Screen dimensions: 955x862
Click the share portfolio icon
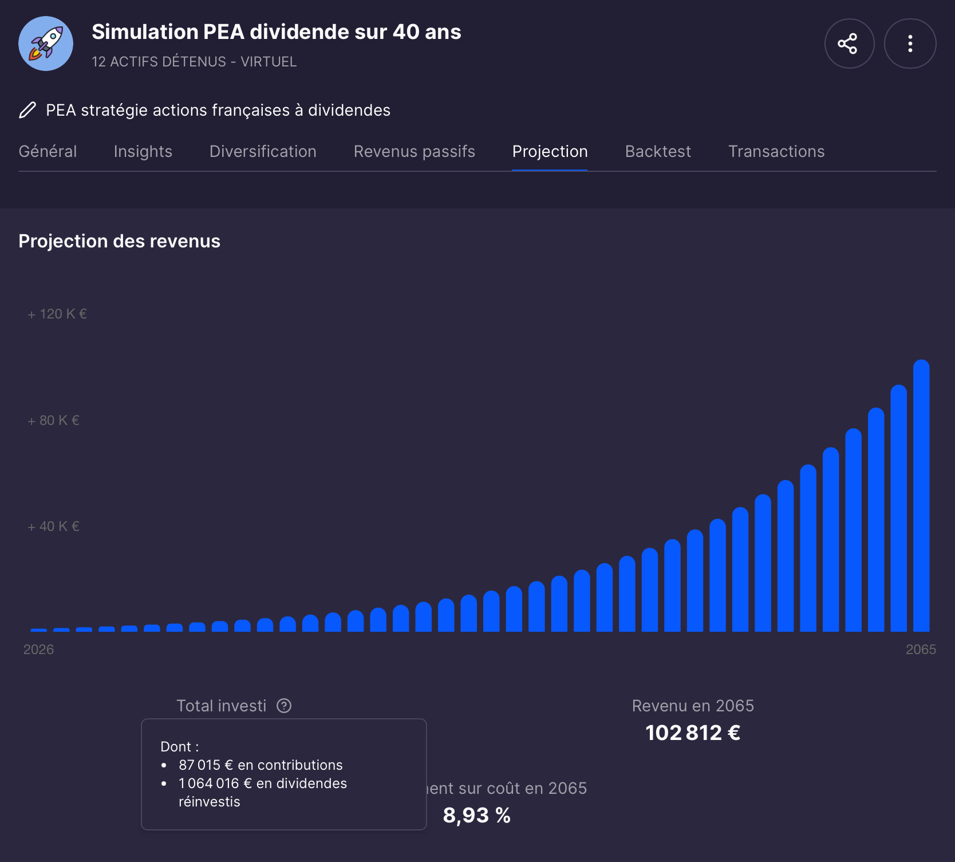849,44
